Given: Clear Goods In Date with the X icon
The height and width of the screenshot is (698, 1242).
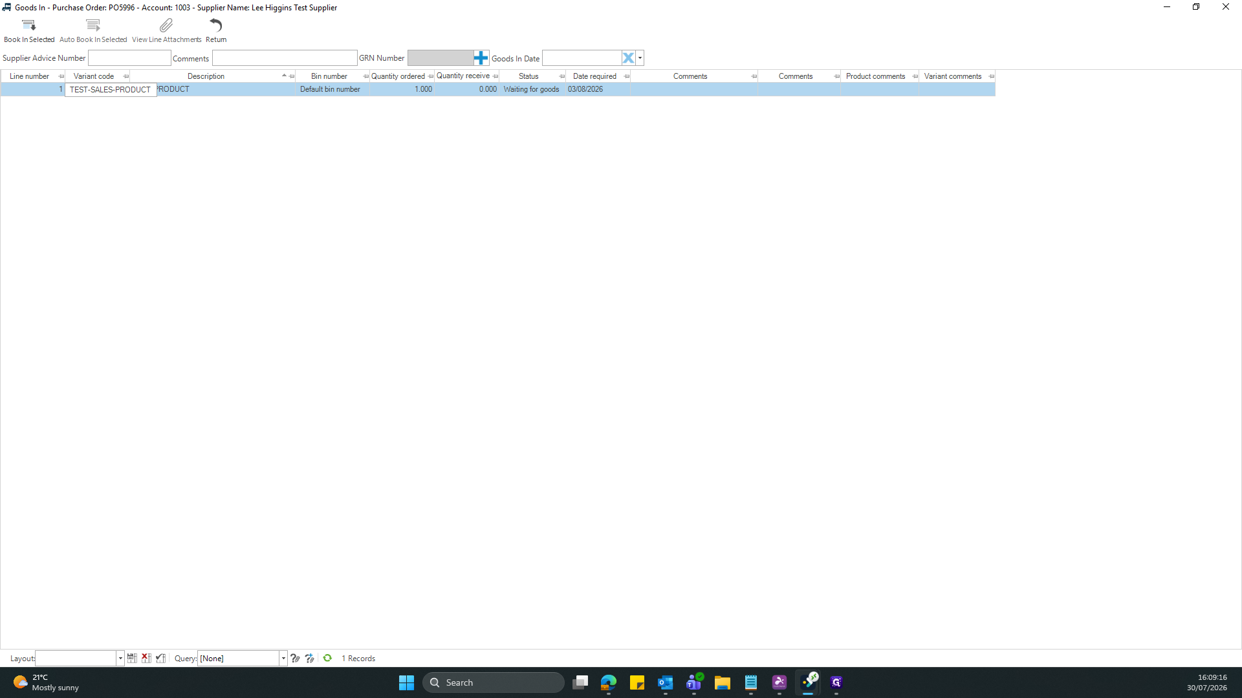Looking at the screenshot, I should tap(628, 58).
